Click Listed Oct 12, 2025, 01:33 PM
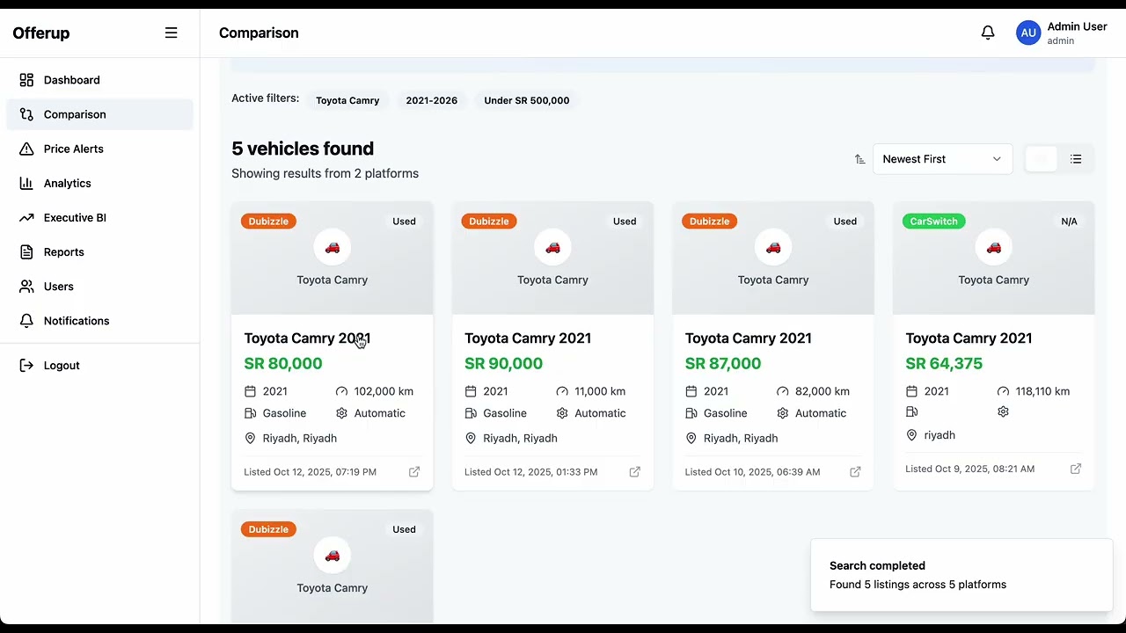Image resolution: width=1126 pixels, height=633 pixels. coord(530,472)
